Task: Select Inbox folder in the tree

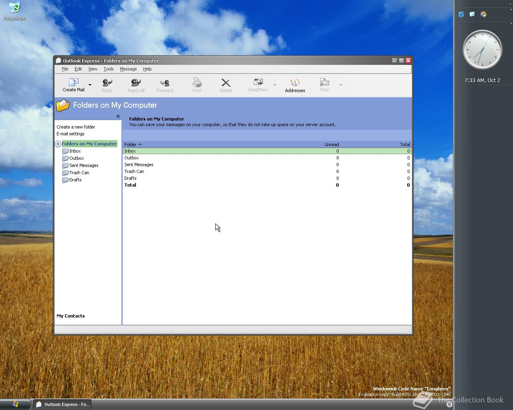Action: (x=72, y=151)
